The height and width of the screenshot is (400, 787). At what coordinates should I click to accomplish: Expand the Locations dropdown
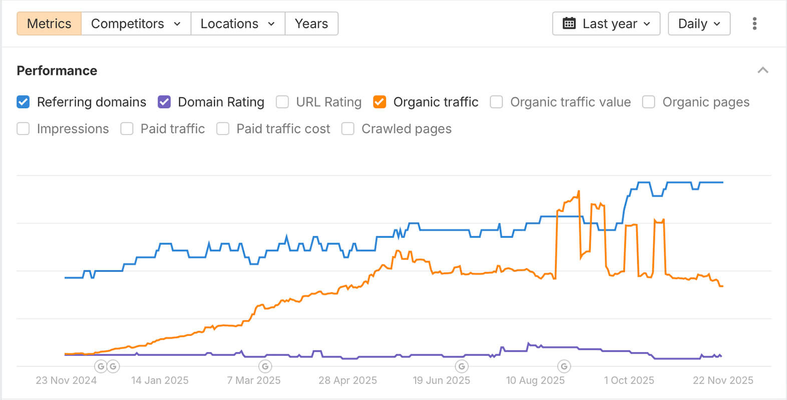click(238, 23)
